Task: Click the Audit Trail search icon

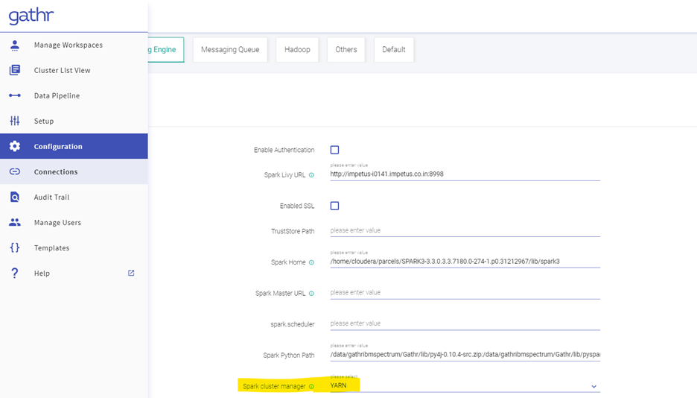Action: pyautogui.click(x=15, y=197)
